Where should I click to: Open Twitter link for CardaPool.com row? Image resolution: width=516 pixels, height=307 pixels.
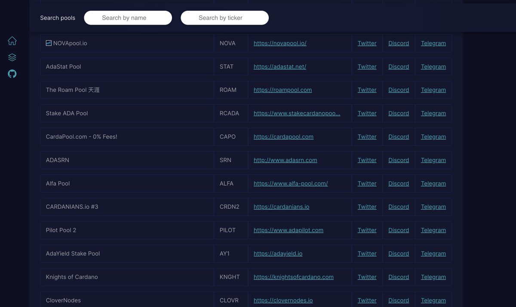point(367,137)
